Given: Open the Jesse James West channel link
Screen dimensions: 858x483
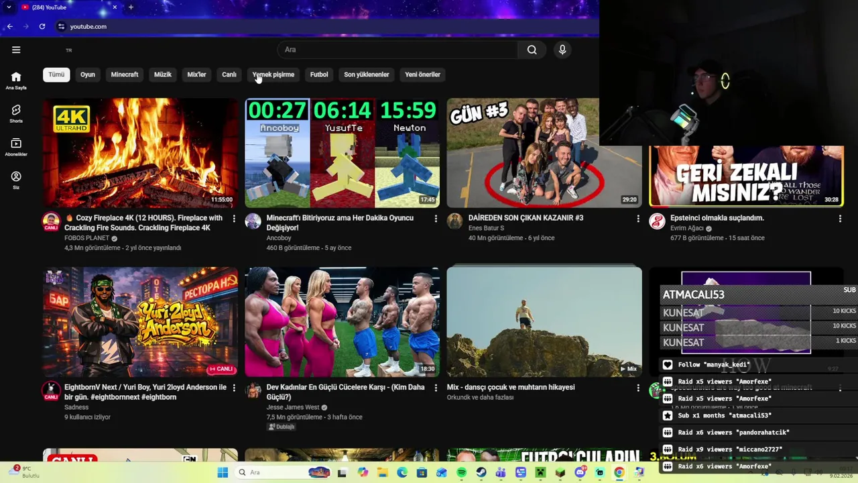Looking at the screenshot, I should [x=293, y=407].
